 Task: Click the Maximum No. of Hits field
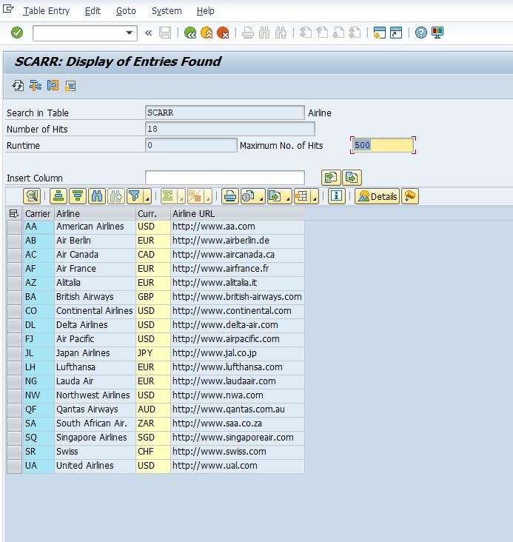(383, 145)
